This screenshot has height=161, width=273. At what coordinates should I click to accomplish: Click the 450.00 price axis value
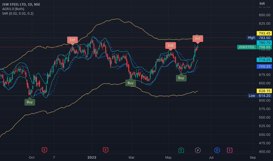point(265,152)
